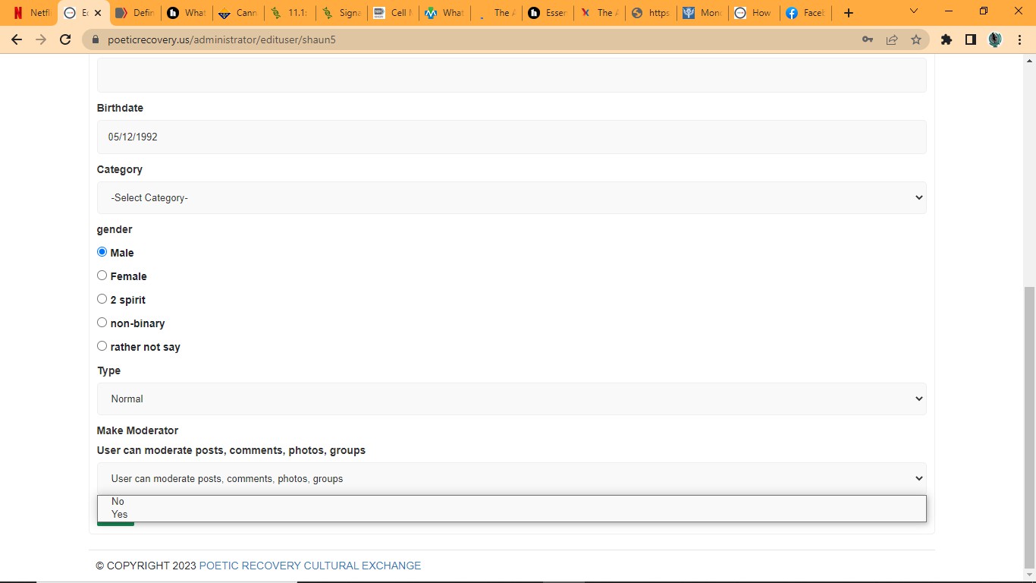This screenshot has height=583, width=1036.
Task: Choose the 2 spirit radio button
Action: tap(102, 299)
